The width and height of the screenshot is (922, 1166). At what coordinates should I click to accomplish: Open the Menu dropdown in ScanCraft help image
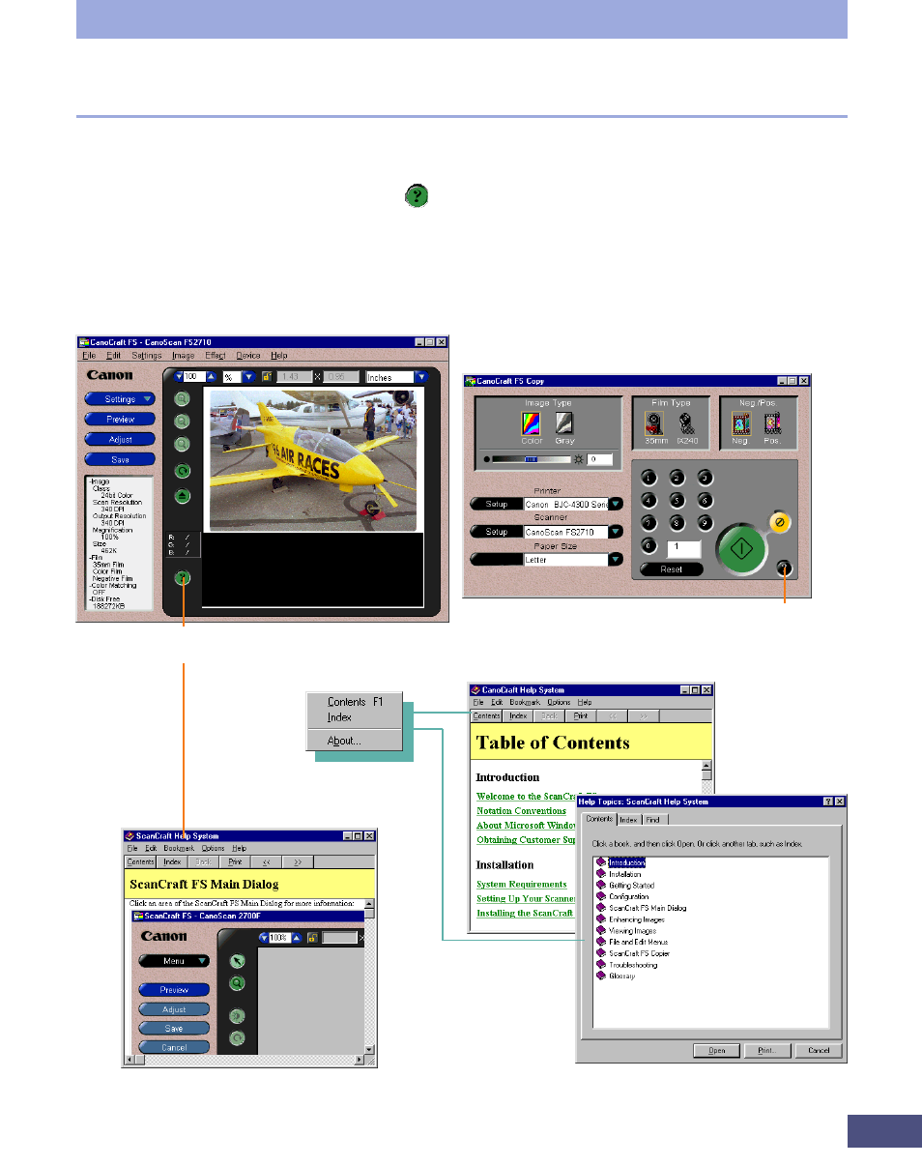pos(174,961)
